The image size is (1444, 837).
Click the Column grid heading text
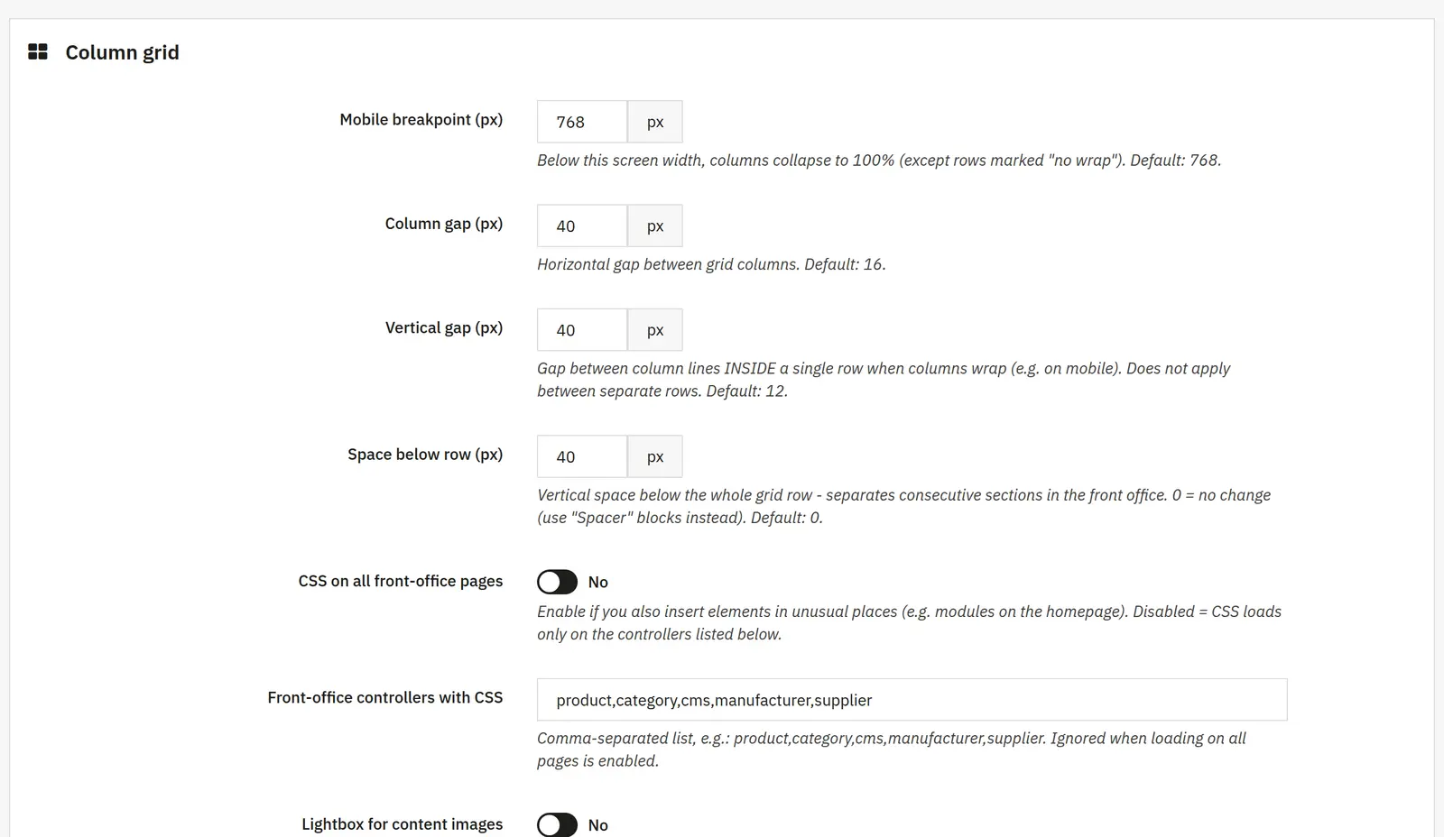[x=123, y=52]
